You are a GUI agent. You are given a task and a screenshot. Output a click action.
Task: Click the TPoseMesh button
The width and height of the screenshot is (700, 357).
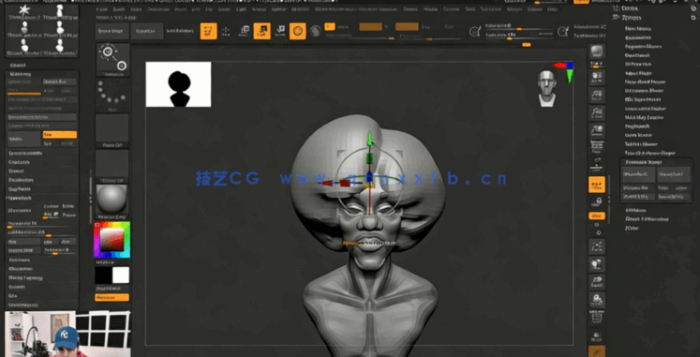click(x=638, y=174)
